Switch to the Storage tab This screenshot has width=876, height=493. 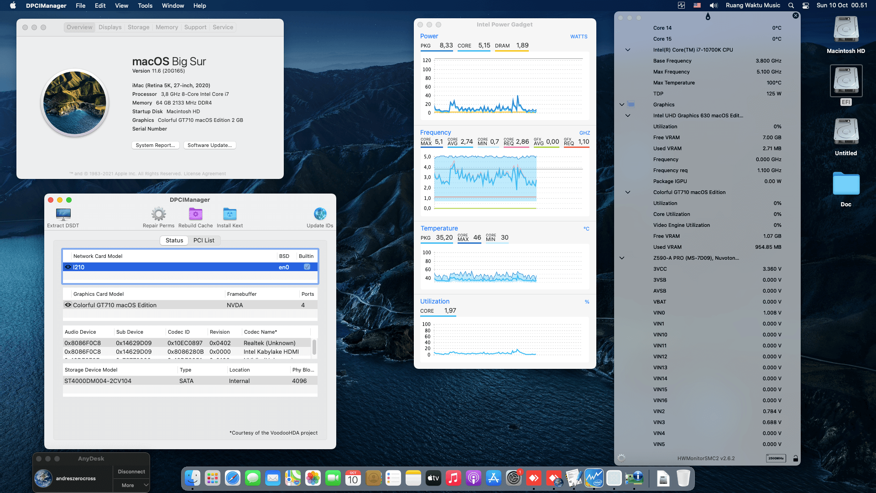(138, 27)
